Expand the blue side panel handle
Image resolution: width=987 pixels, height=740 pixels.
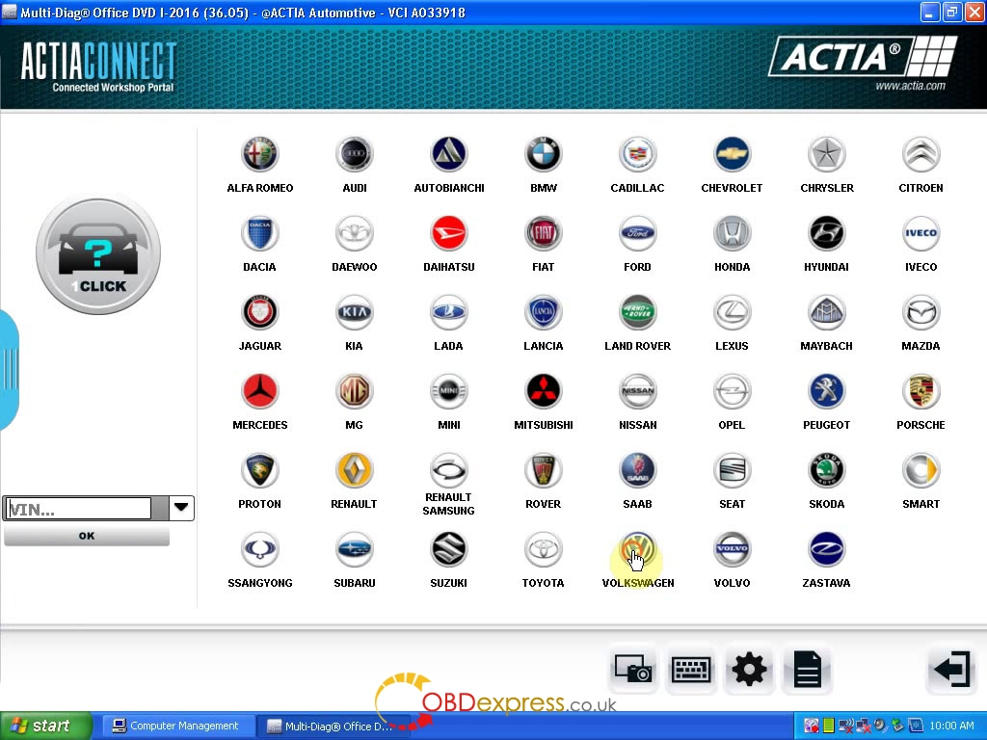(9, 370)
